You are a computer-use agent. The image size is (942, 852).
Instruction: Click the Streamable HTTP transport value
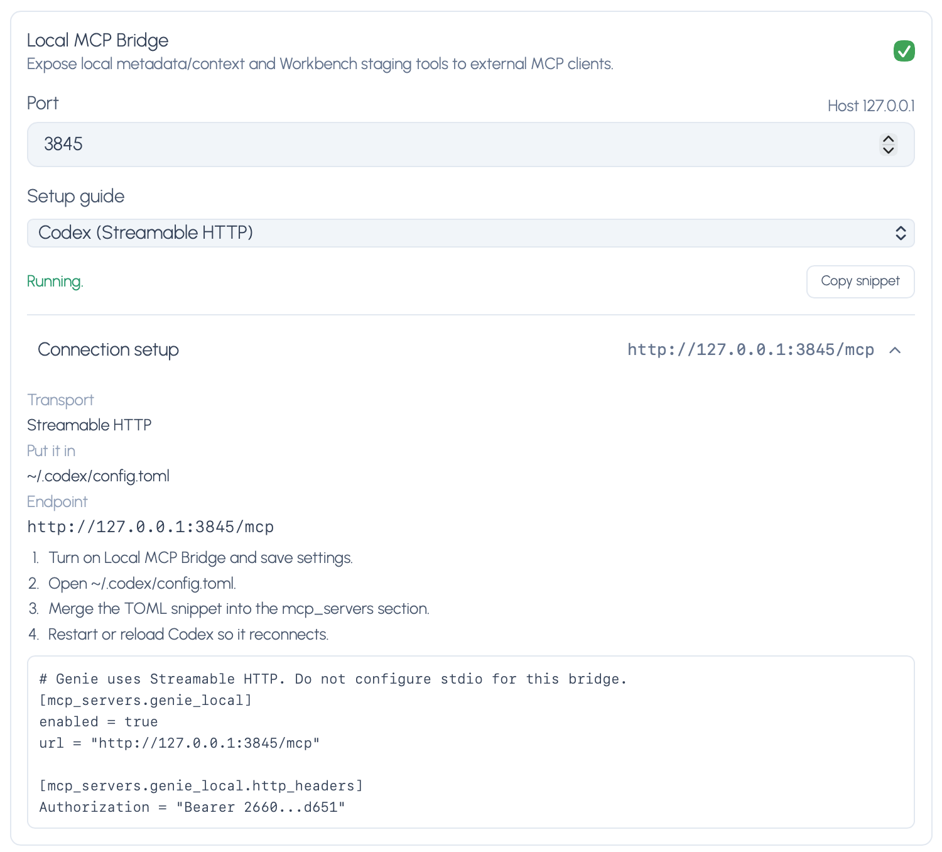89,425
